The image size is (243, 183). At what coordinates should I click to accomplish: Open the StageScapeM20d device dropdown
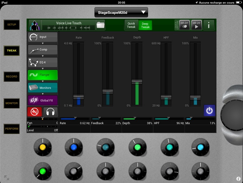pos(121,12)
